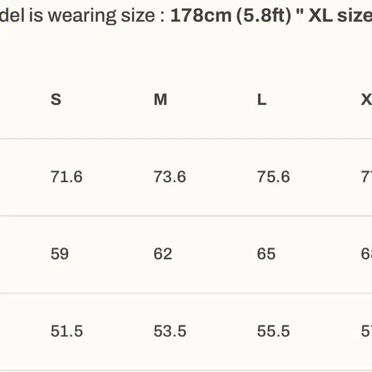Viewport: 372px width, 372px height.
Task: Click the L size column header
Action: (x=262, y=99)
